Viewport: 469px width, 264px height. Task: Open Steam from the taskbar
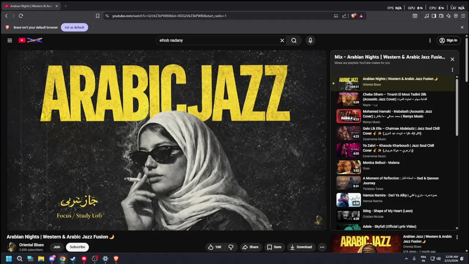click(x=73, y=258)
